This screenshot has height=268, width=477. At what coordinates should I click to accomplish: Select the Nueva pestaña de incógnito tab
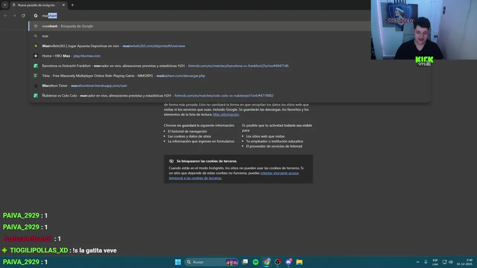38,5
